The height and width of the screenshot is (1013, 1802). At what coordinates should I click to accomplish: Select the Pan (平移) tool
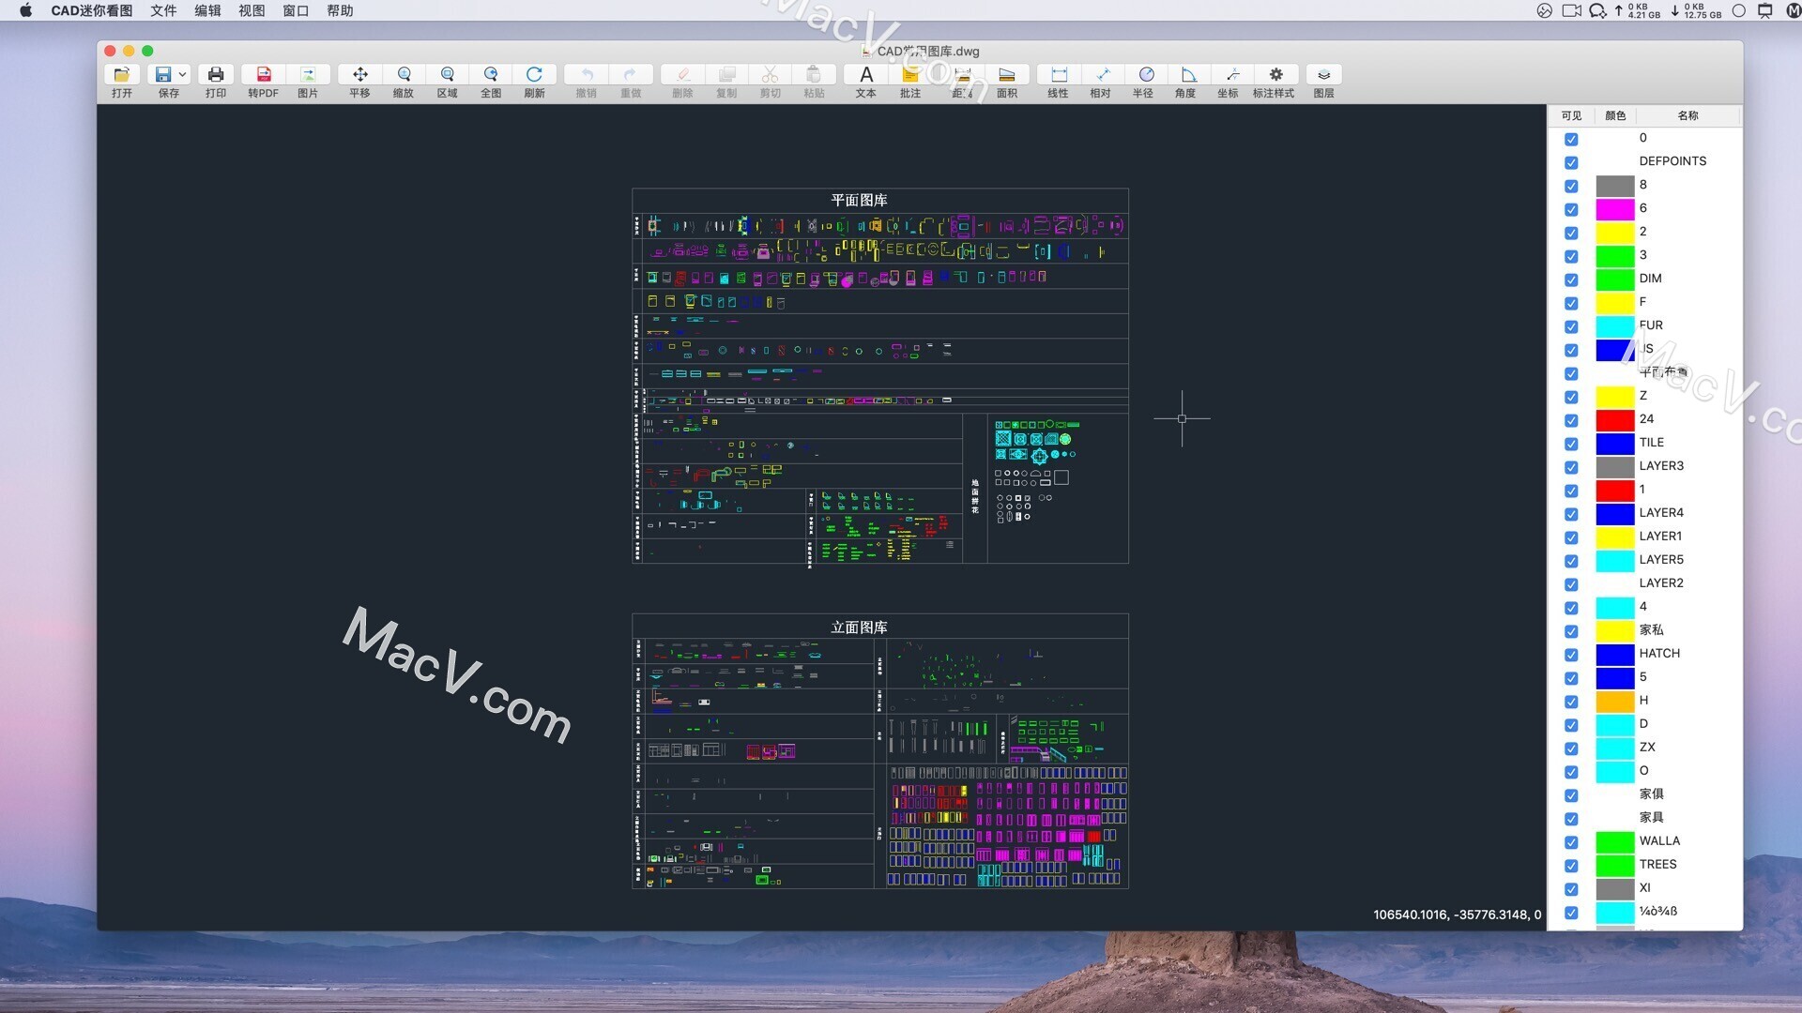click(x=359, y=75)
